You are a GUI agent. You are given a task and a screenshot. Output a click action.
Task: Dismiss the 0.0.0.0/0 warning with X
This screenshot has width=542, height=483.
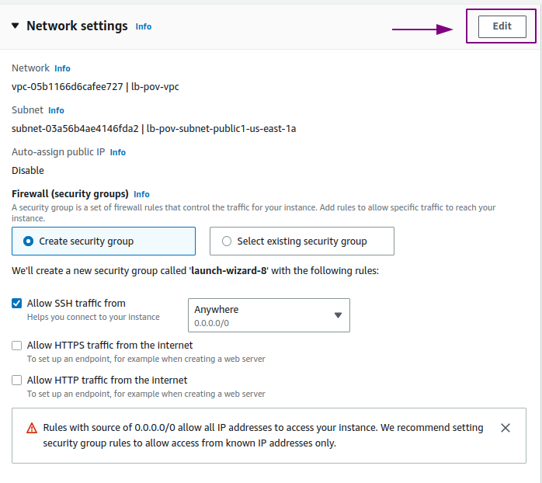pyautogui.click(x=506, y=428)
